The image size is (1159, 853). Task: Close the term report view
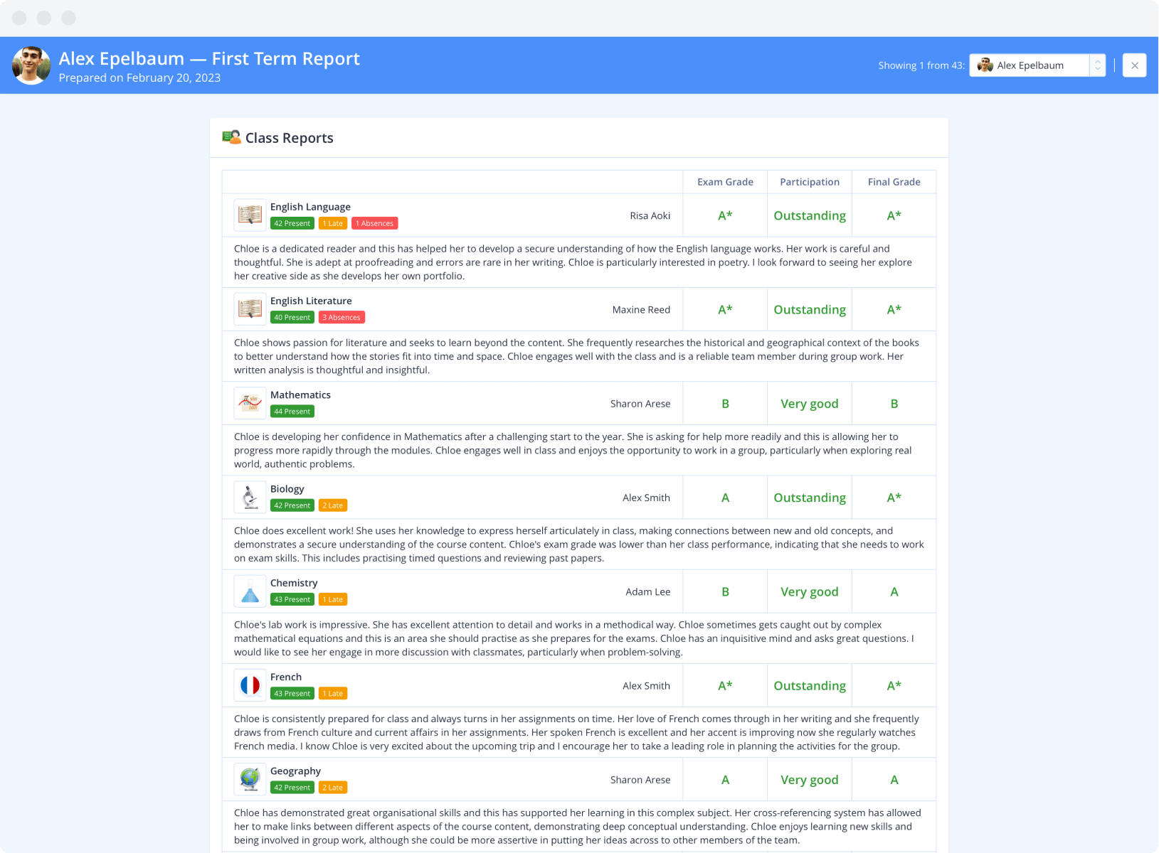pos(1134,65)
